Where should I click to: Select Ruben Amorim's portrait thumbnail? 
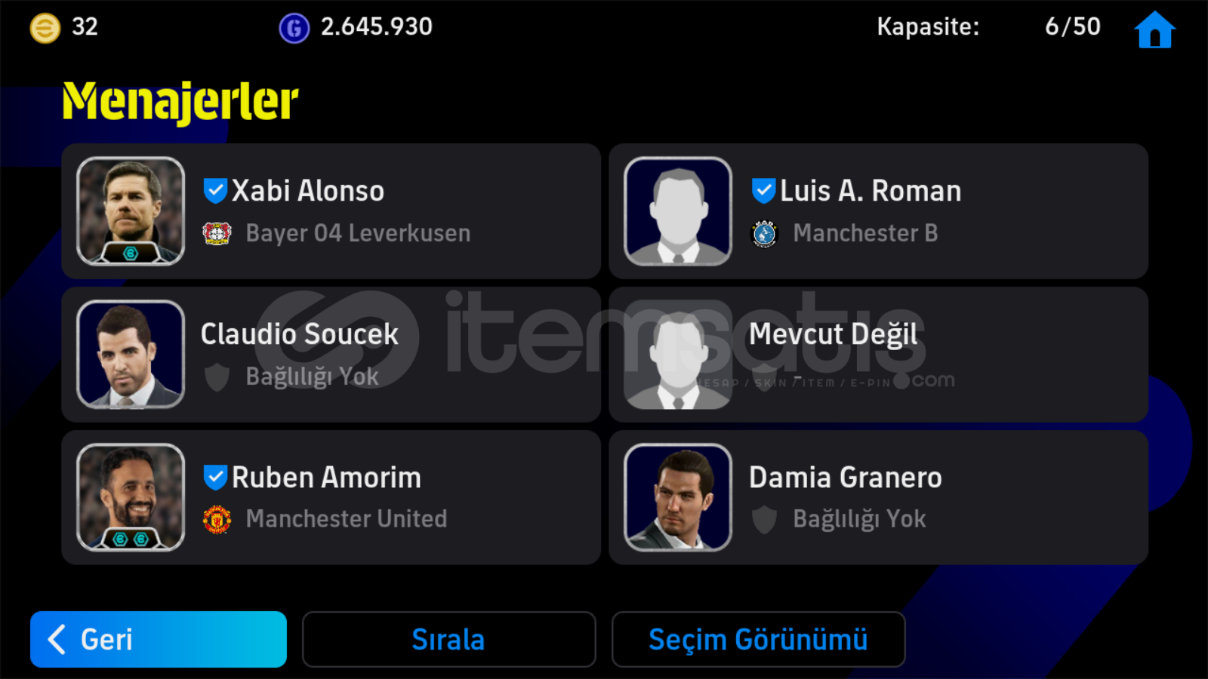[131, 497]
